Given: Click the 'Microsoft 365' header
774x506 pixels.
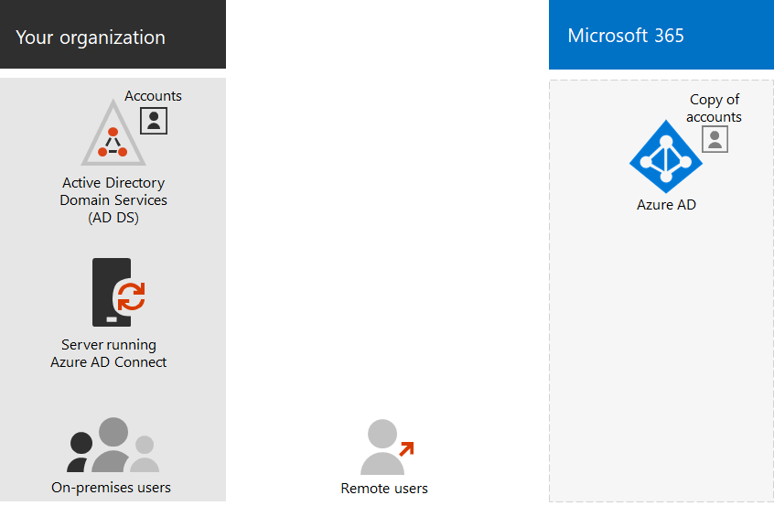Looking at the screenshot, I should [x=661, y=35].
